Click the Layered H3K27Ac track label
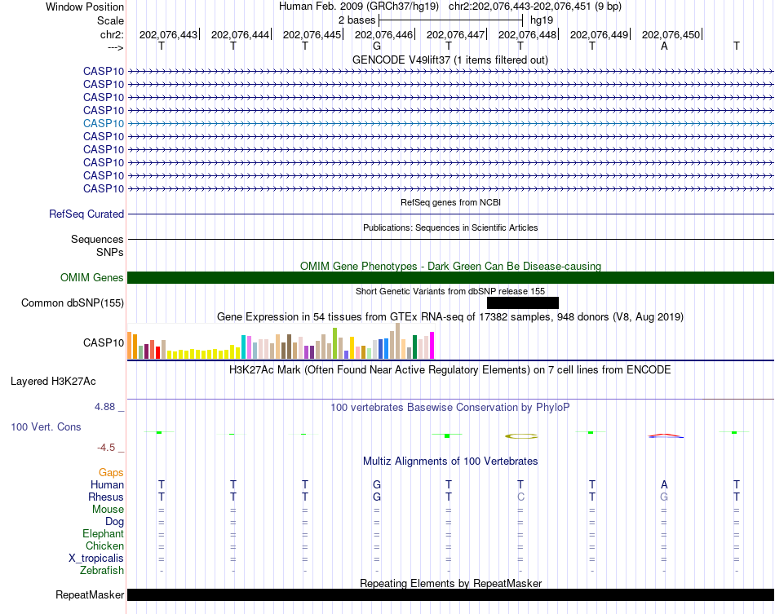The width and height of the screenshot is (775, 614). click(53, 381)
